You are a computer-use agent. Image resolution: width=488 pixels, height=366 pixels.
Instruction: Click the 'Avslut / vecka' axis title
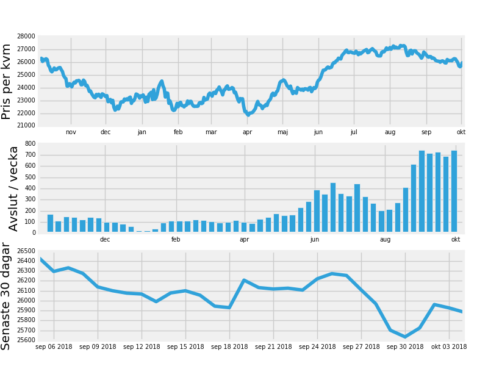click(x=13, y=188)
